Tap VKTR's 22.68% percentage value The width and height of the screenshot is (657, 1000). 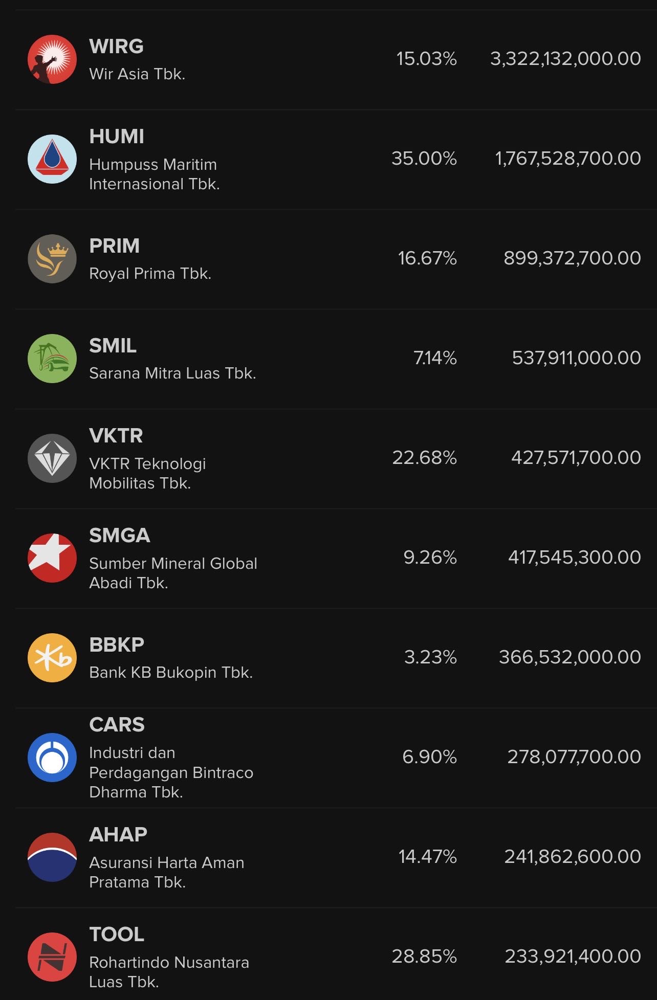pyautogui.click(x=425, y=457)
